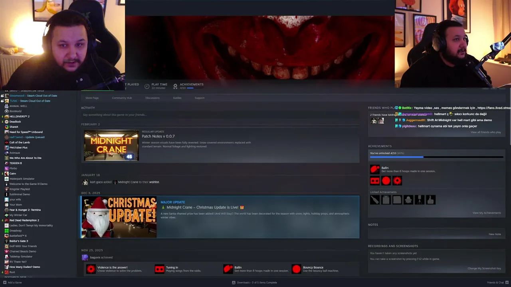Click the Say something about this game field

tap(220, 115)
